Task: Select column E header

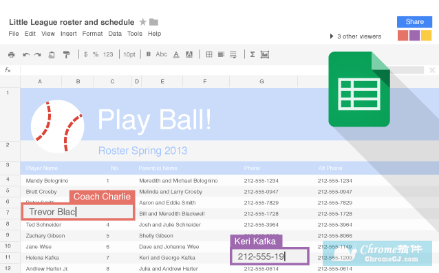Action: [x=162, y=81]
